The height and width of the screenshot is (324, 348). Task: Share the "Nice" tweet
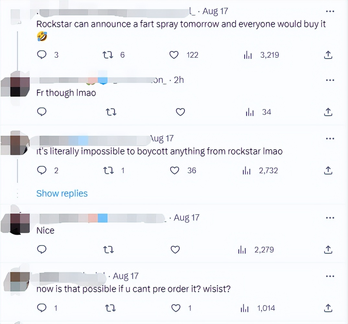(x=328, y=250)
